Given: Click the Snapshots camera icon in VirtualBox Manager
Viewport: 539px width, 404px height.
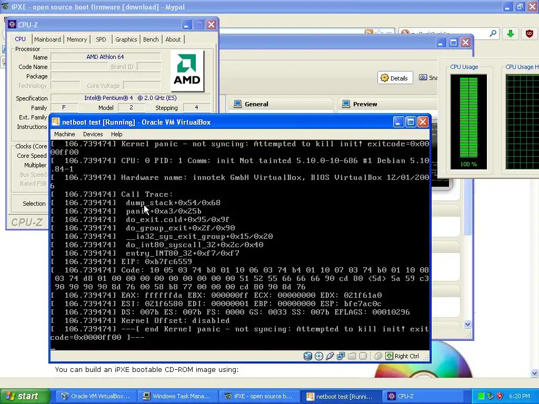Looking at the screenshot, I should [x=423, y=78].
